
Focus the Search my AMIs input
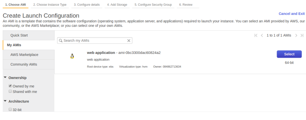click(x=94, y=40)
